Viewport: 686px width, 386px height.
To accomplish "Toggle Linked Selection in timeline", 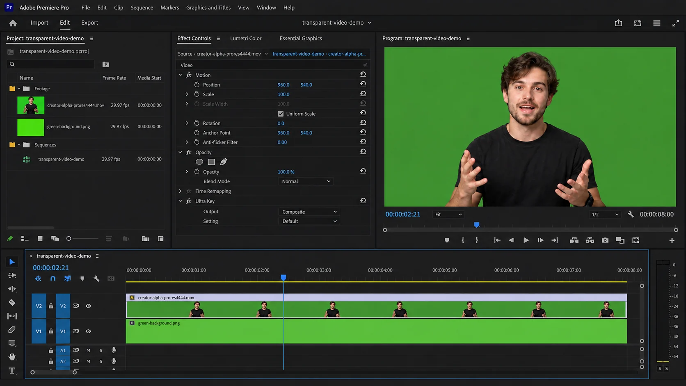I will tap(67, 279).
